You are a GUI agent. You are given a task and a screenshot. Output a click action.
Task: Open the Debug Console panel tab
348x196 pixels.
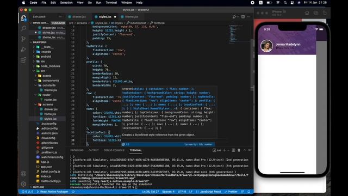point(114,150)
